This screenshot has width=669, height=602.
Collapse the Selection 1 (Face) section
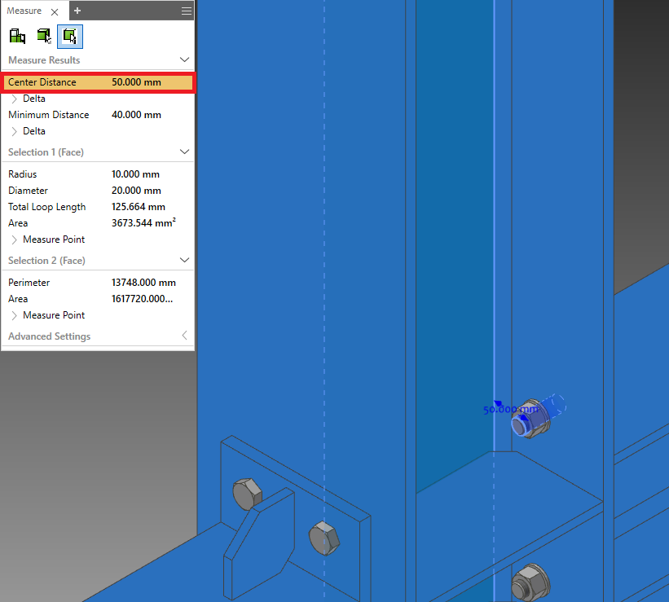(x=184, y=152)
